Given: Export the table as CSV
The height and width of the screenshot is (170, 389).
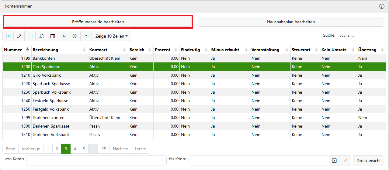Looking at the screenshot, I should coord(41,36).
